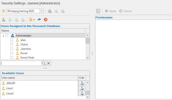The width and height of the screenshot is (172, 100).
Task: Select User2 in Available Users
Action: click(x=10, y=93)
